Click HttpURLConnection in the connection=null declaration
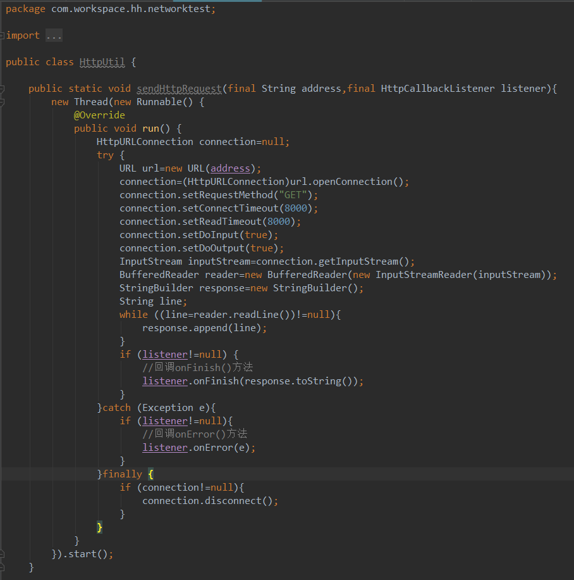 (x=145, y=142)
